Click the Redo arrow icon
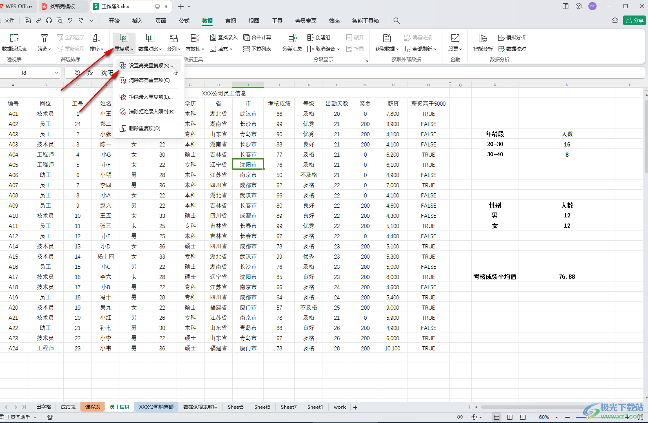 (81, 20)
